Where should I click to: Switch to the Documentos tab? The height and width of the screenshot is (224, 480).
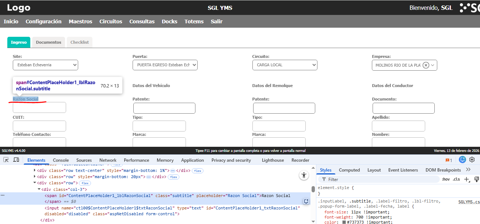point(49,42)
